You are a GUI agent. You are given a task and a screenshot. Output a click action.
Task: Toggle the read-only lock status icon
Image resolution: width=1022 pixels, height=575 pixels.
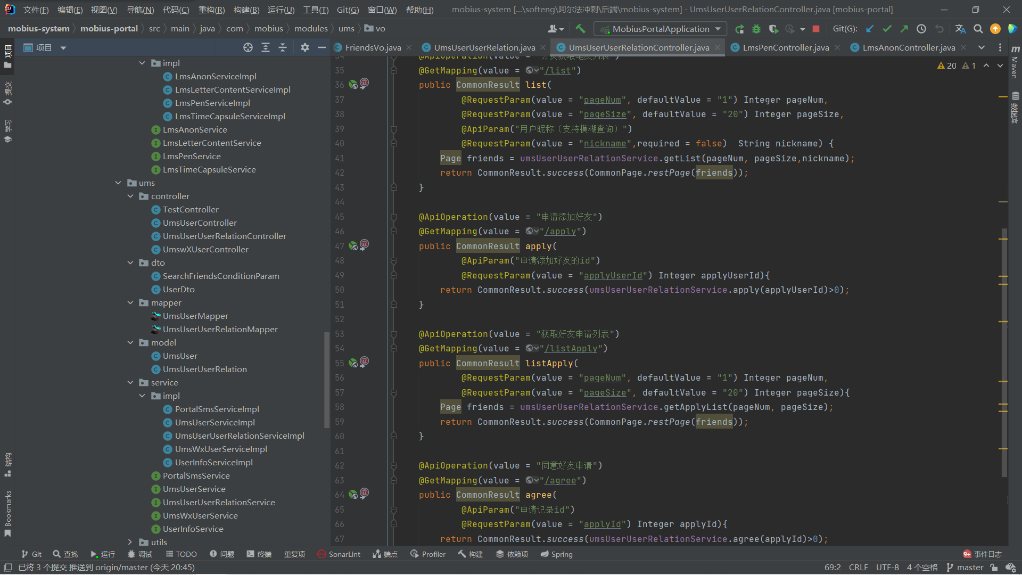pos(994,568)
